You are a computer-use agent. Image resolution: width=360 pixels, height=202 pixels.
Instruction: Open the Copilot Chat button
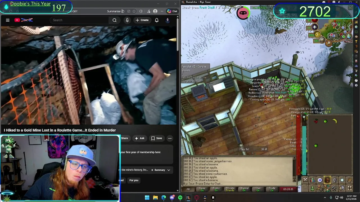[x=172, y=11]
